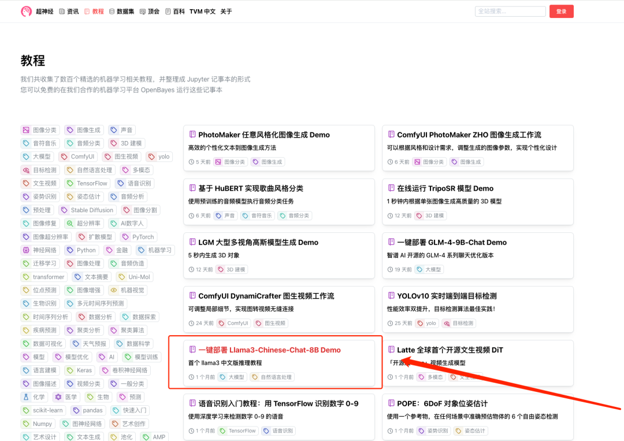624x441 pixels.
Task: Open 语音识别入门教程 TensorFlow tutorial
Action: (x=278, y=403)
